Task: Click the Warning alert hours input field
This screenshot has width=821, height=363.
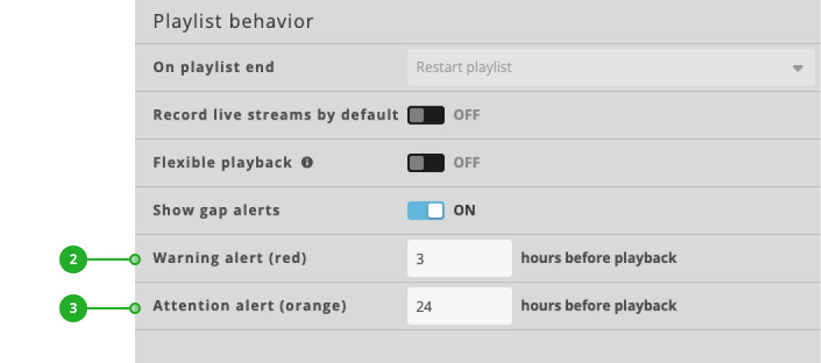Action: click(x=459, y=258)
